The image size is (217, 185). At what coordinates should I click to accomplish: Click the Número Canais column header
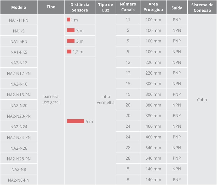[x=128, y=7]
